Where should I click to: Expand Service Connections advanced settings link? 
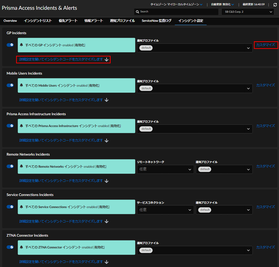[61, 221]
